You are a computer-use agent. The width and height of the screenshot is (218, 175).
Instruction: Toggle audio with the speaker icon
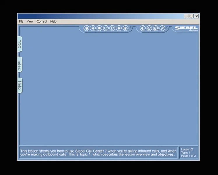tap(143, 28)
